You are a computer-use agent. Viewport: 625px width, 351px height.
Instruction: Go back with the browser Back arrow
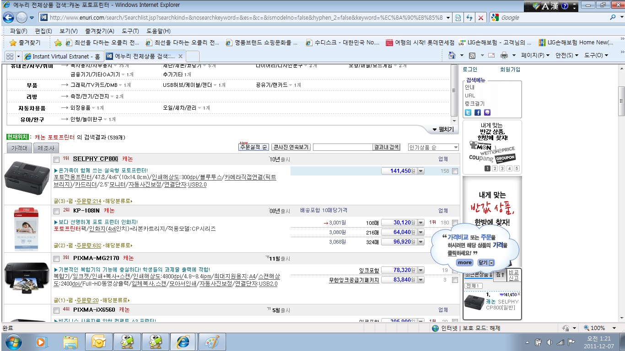pyautogui.click(x=8, y=17)
